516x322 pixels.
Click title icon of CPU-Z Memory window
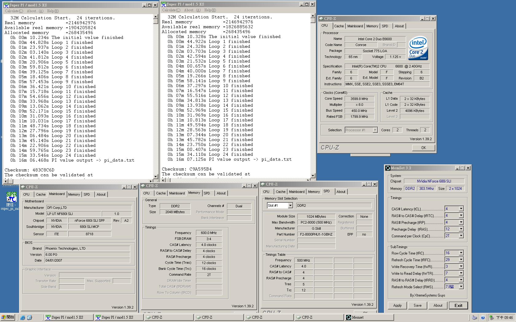pos(143,186)
